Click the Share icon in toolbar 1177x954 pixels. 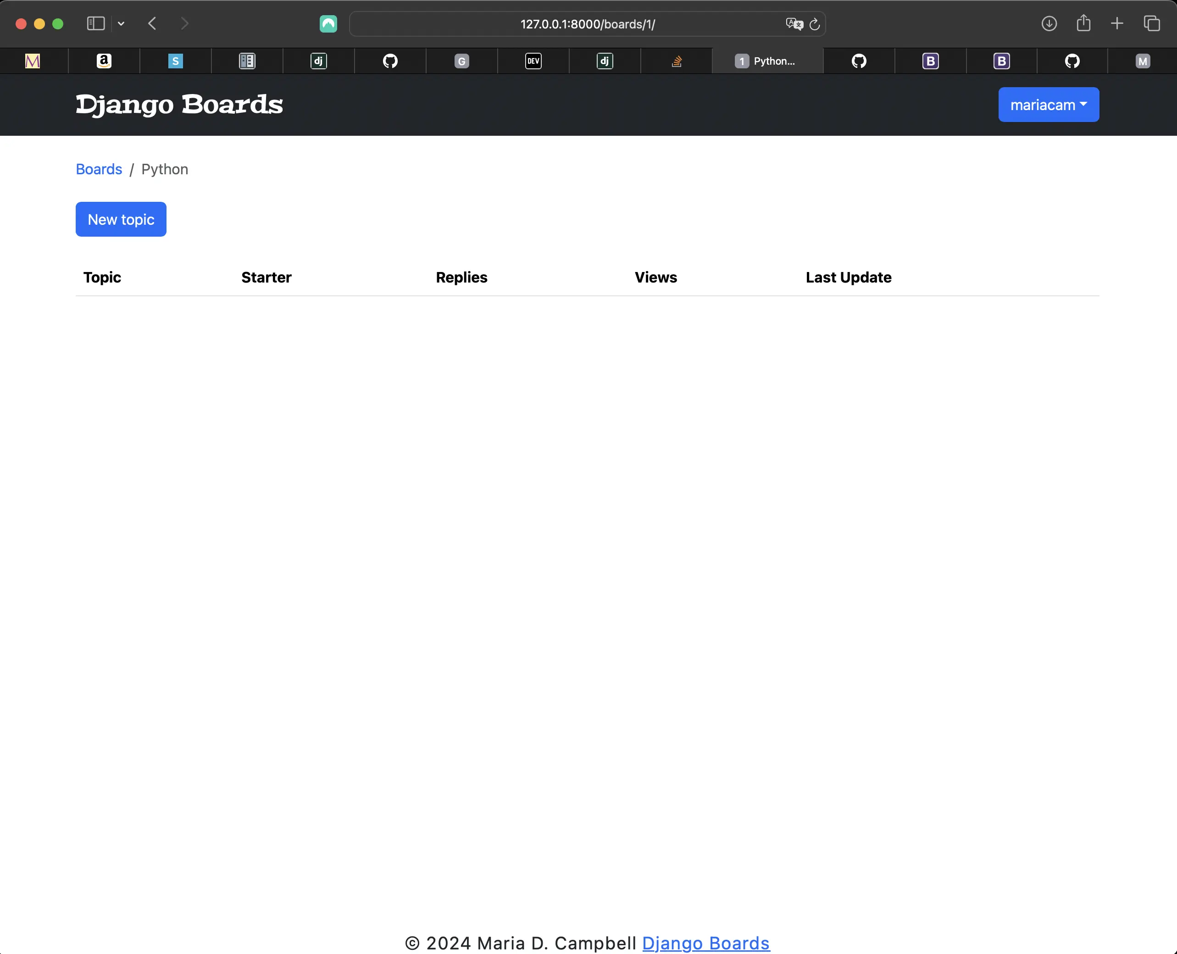[x=1083, y=23]
